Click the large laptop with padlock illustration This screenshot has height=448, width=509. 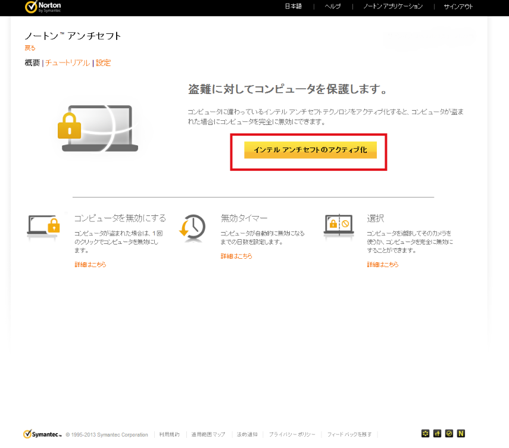click(98, 128)
